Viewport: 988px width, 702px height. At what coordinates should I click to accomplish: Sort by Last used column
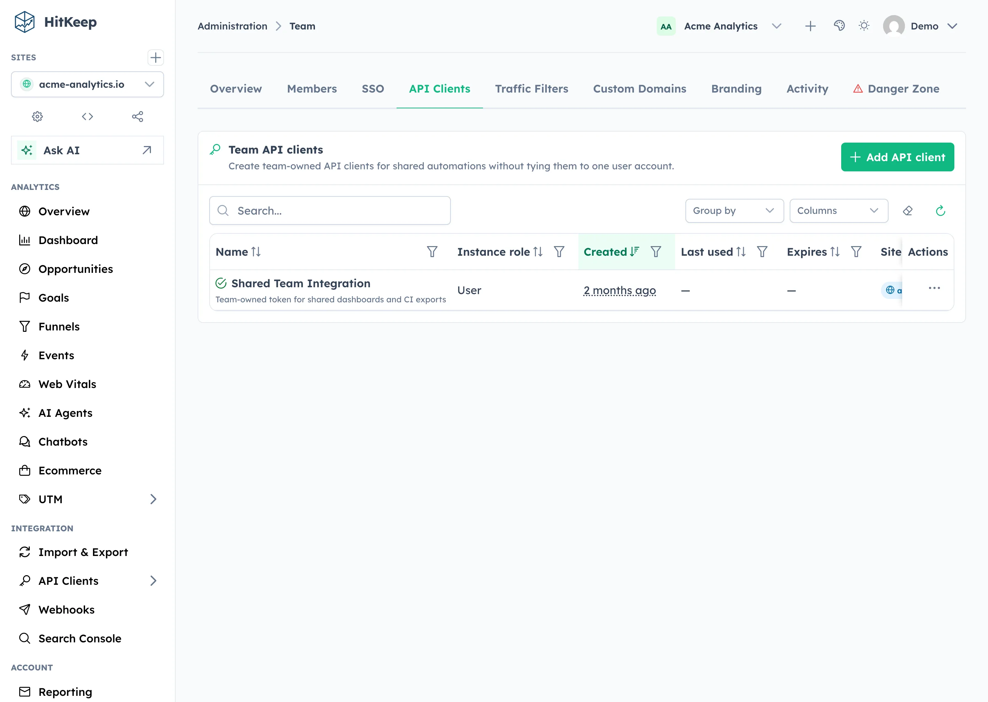point(741,252)
